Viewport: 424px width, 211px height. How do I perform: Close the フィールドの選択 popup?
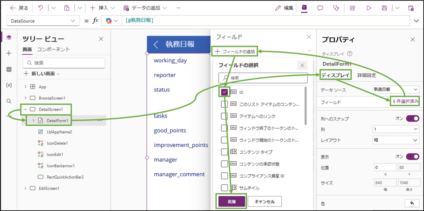coord(302,65)
